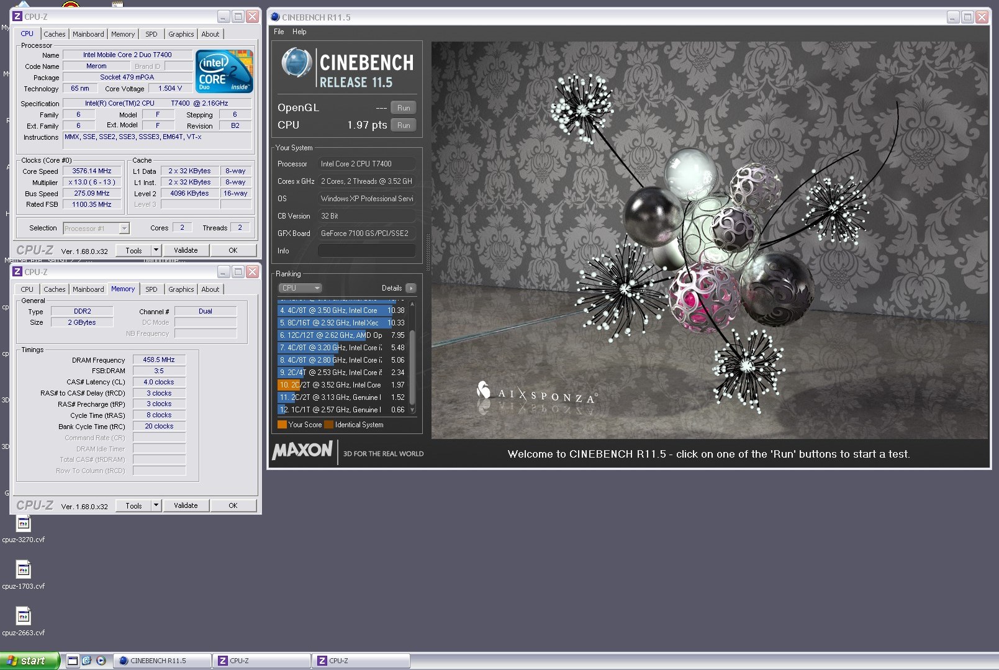
Task: Launch Internet Explorer from quick launch
Action: pos(86,661)
